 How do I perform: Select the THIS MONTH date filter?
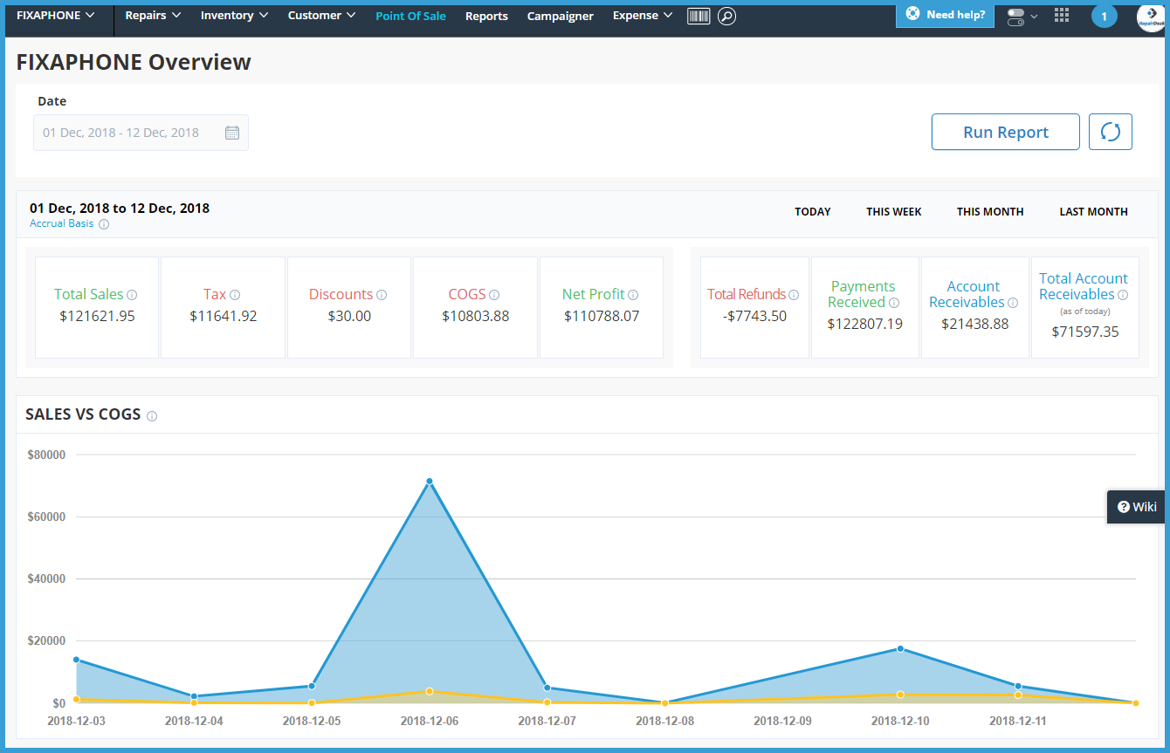pos(990,212)
